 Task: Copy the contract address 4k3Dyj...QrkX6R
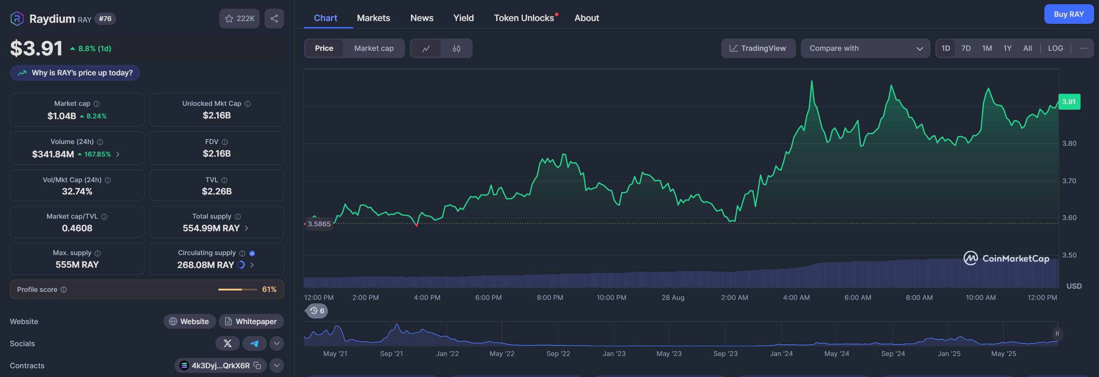point(257,365)
